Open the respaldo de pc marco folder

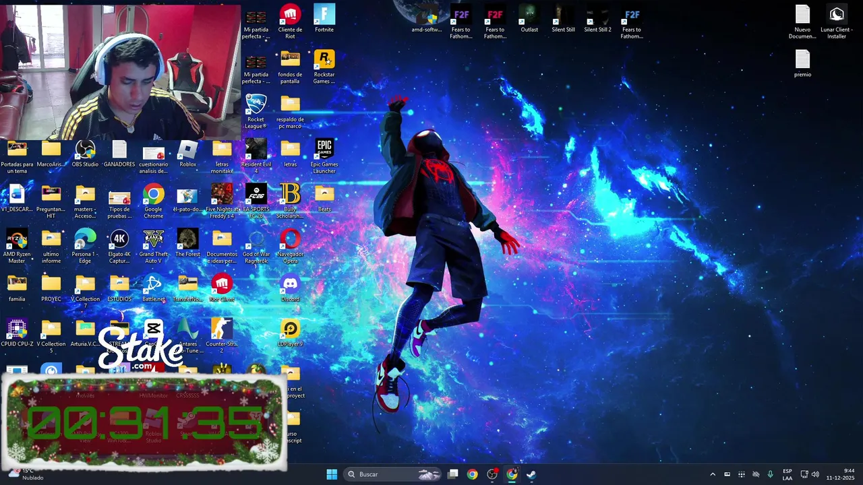click(290, 111)
